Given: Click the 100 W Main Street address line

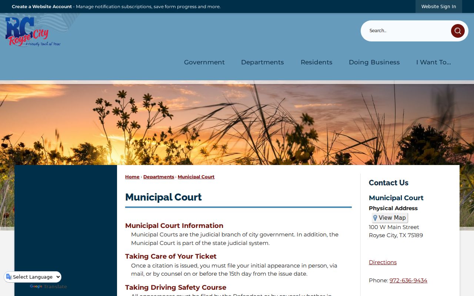Looking at the screenshot, I should coord(394,227).
